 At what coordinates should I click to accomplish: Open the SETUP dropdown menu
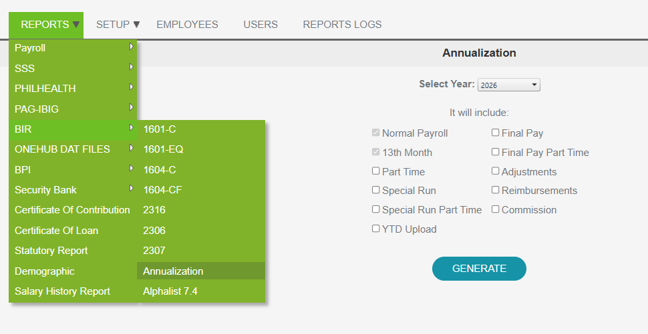118,25
